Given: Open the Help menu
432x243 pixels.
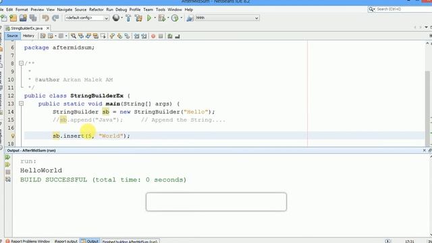Looking at the screenshot, I should coord(189,9).
